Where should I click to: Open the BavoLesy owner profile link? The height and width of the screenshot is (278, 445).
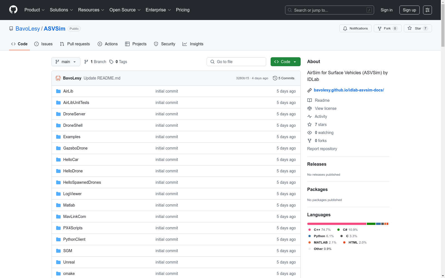(28, 29)
